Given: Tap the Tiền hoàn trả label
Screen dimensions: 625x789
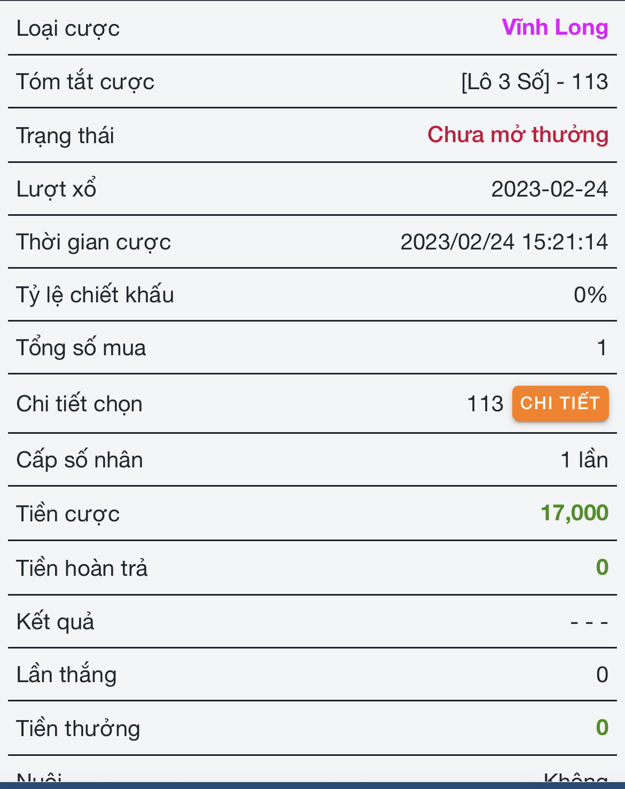Looking at the screenshot, I should [x=82, y=568].
